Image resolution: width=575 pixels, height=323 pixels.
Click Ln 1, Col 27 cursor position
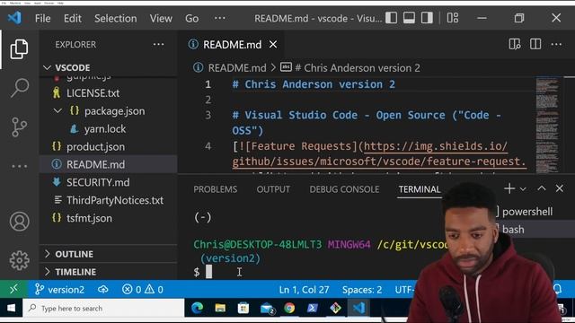(304, 290)
